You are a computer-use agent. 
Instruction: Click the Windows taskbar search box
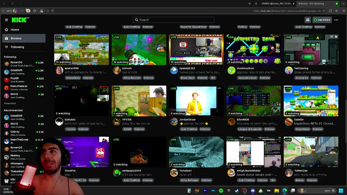[316, 191]
